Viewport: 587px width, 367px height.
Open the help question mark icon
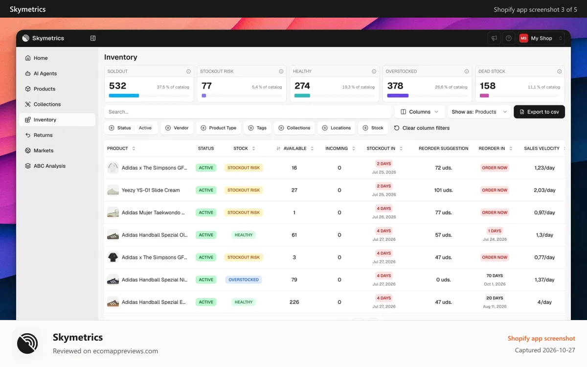509,38
